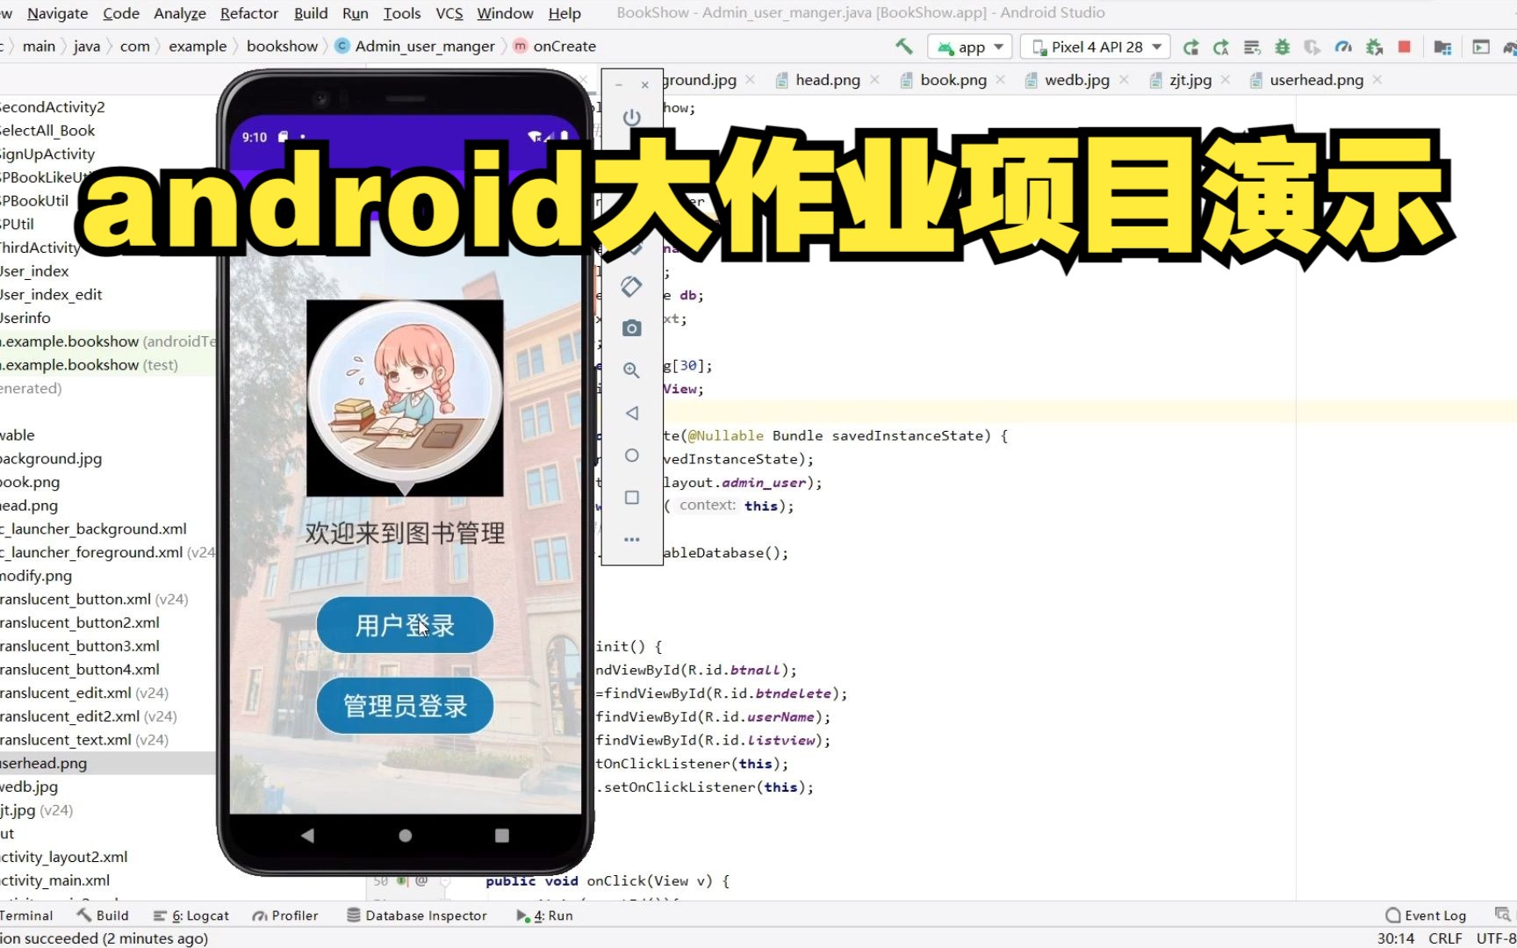Screen dimensions: 1517x948
Task: Open the Tools menu
Action: 402,13
